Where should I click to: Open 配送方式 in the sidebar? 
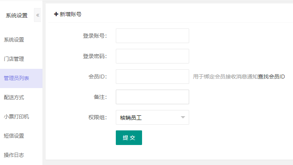click(x=14, y=97)
